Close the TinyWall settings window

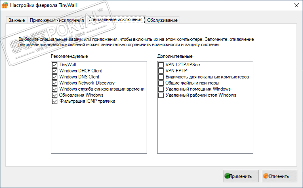tap(297, 5)
